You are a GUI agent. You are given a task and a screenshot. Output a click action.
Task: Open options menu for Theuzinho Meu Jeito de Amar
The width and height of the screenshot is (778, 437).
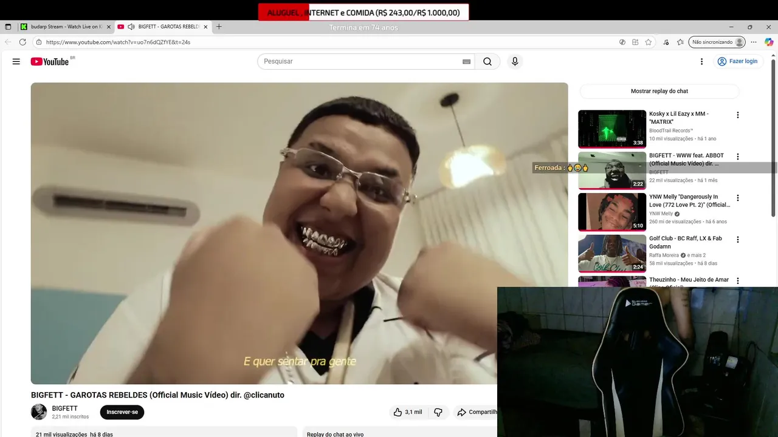pyautogui.click(x=738, y=281)
